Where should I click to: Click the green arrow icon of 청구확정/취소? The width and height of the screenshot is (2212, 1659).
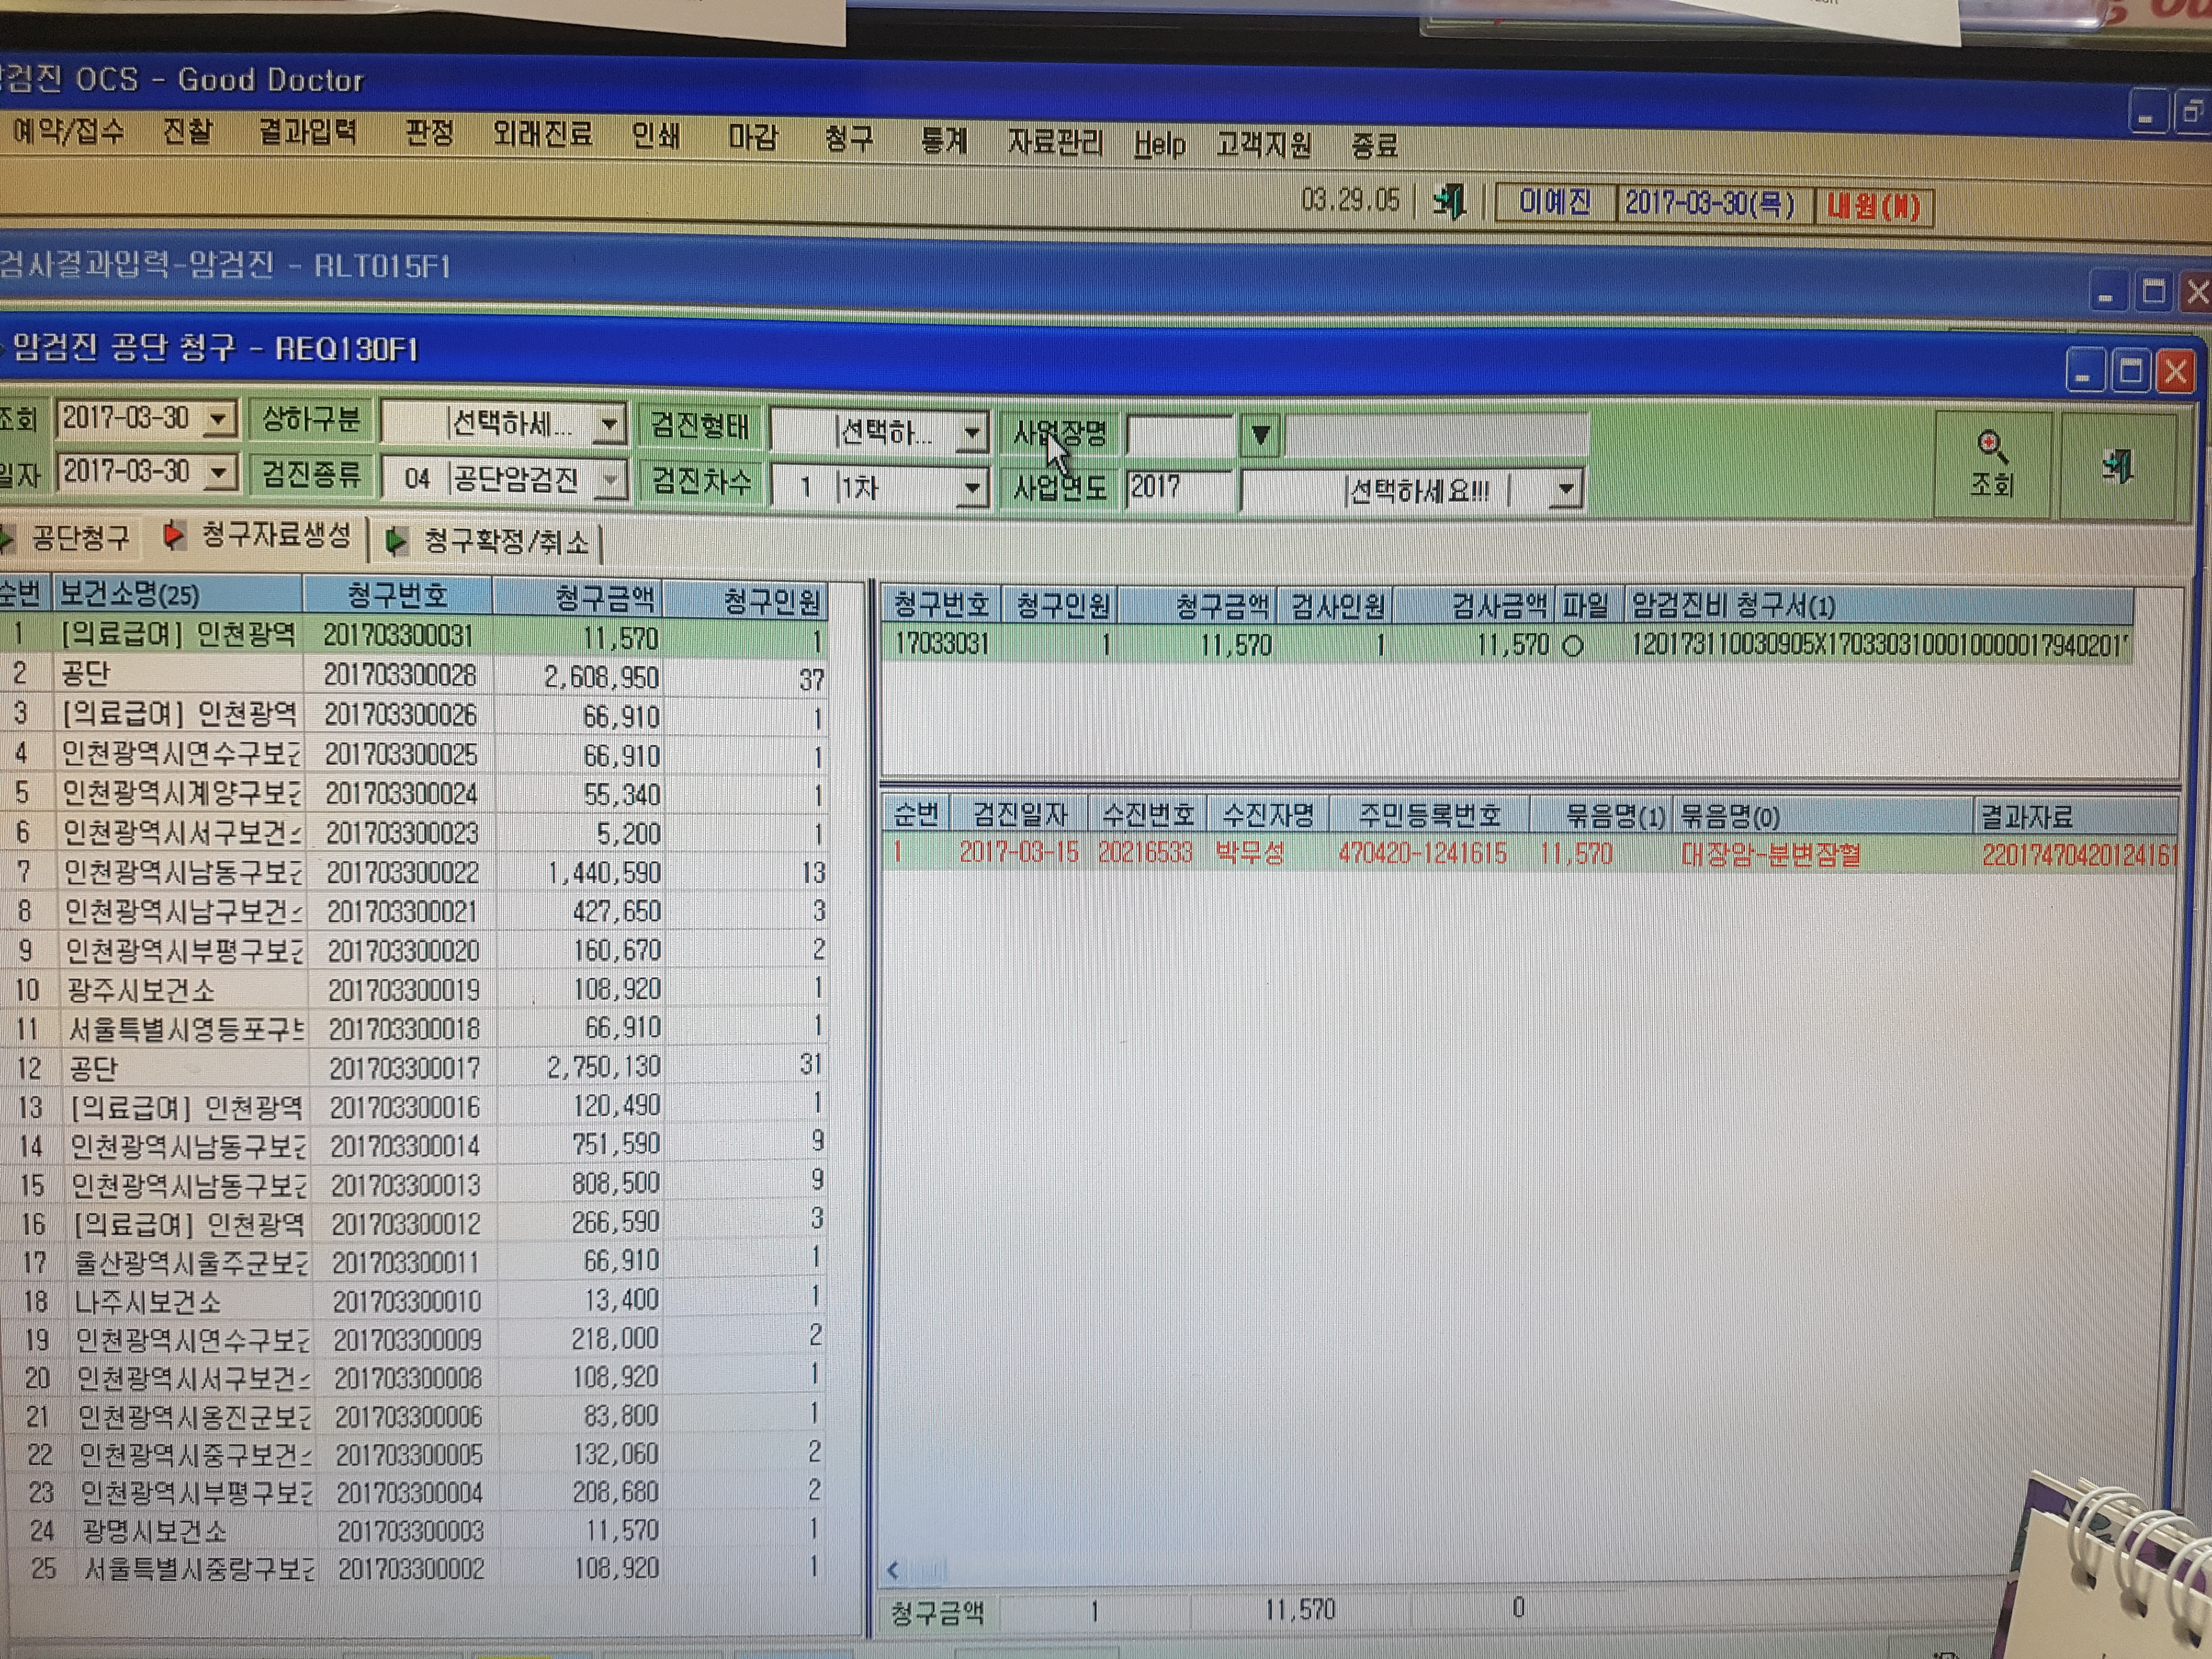click(x=396, y=541)
